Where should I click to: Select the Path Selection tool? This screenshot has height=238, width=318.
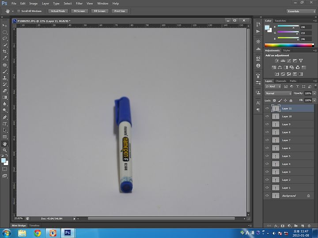pos(5,130)
